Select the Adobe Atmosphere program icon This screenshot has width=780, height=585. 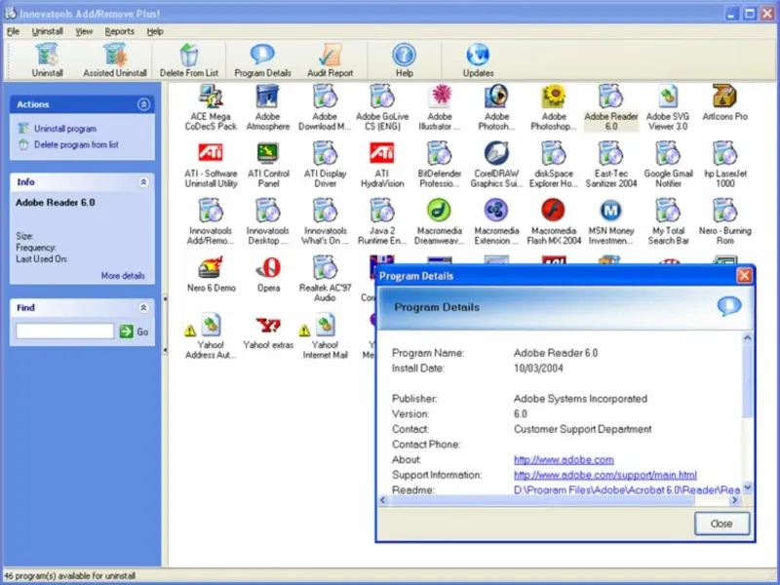point(267,107)
